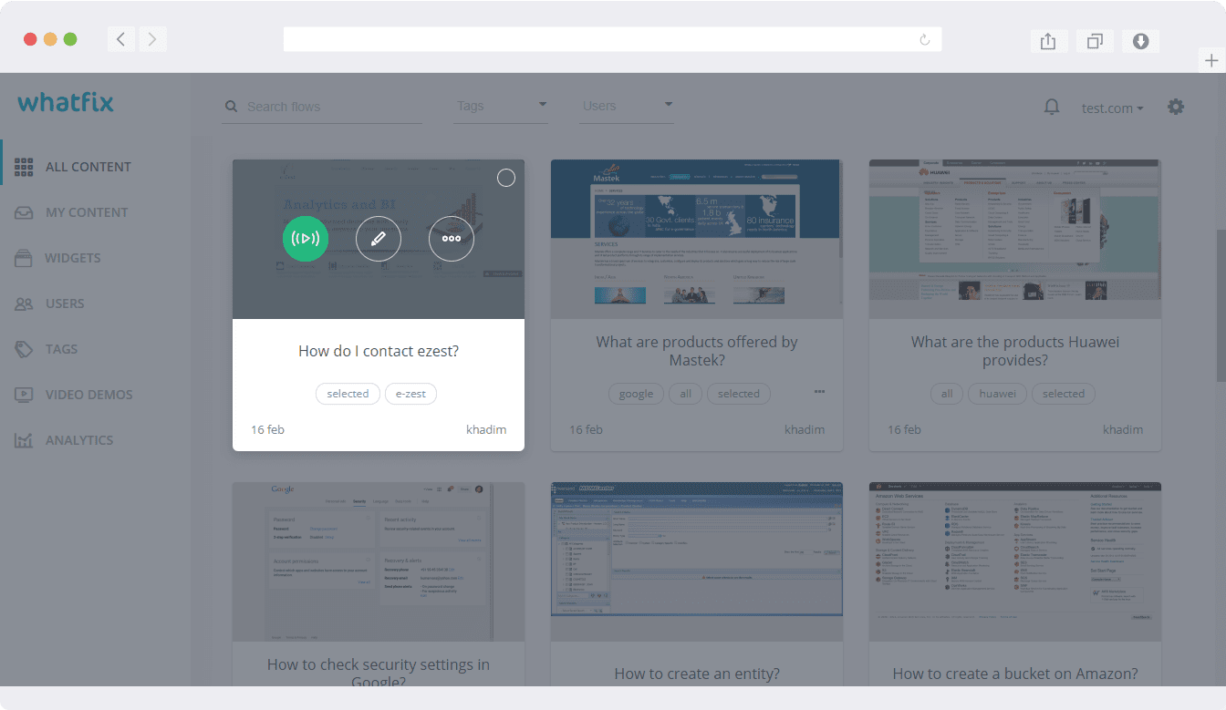Click the Widgets sidebar icon
Screen dimensions: 1226x710
pos(24,258)
